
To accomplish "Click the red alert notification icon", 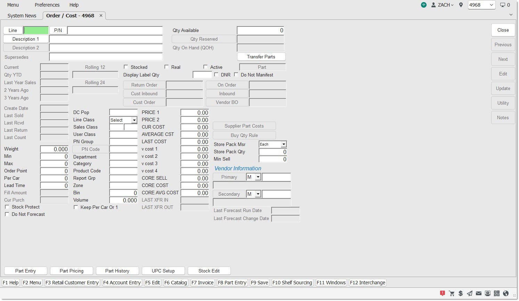I will (442, 293).
